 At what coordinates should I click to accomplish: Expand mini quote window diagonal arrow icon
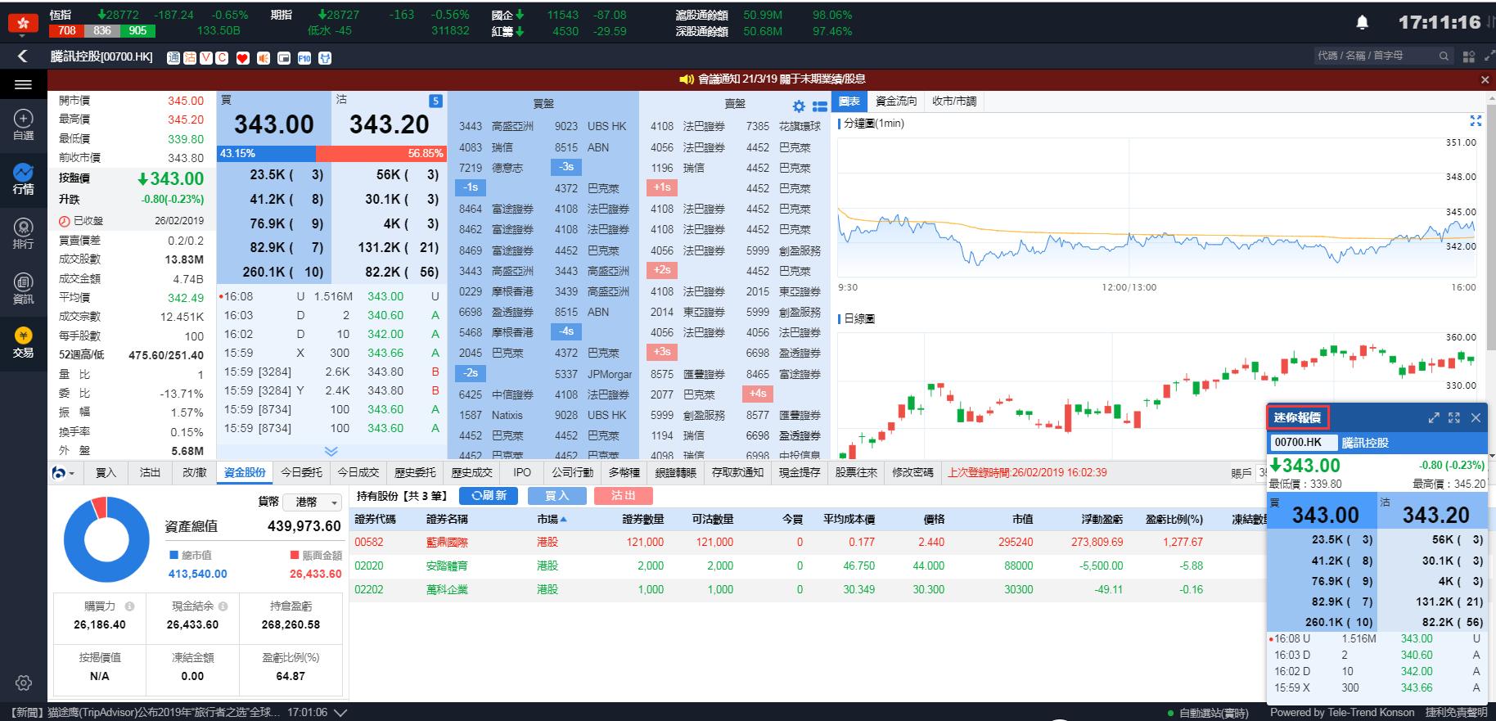(1434, 417)
